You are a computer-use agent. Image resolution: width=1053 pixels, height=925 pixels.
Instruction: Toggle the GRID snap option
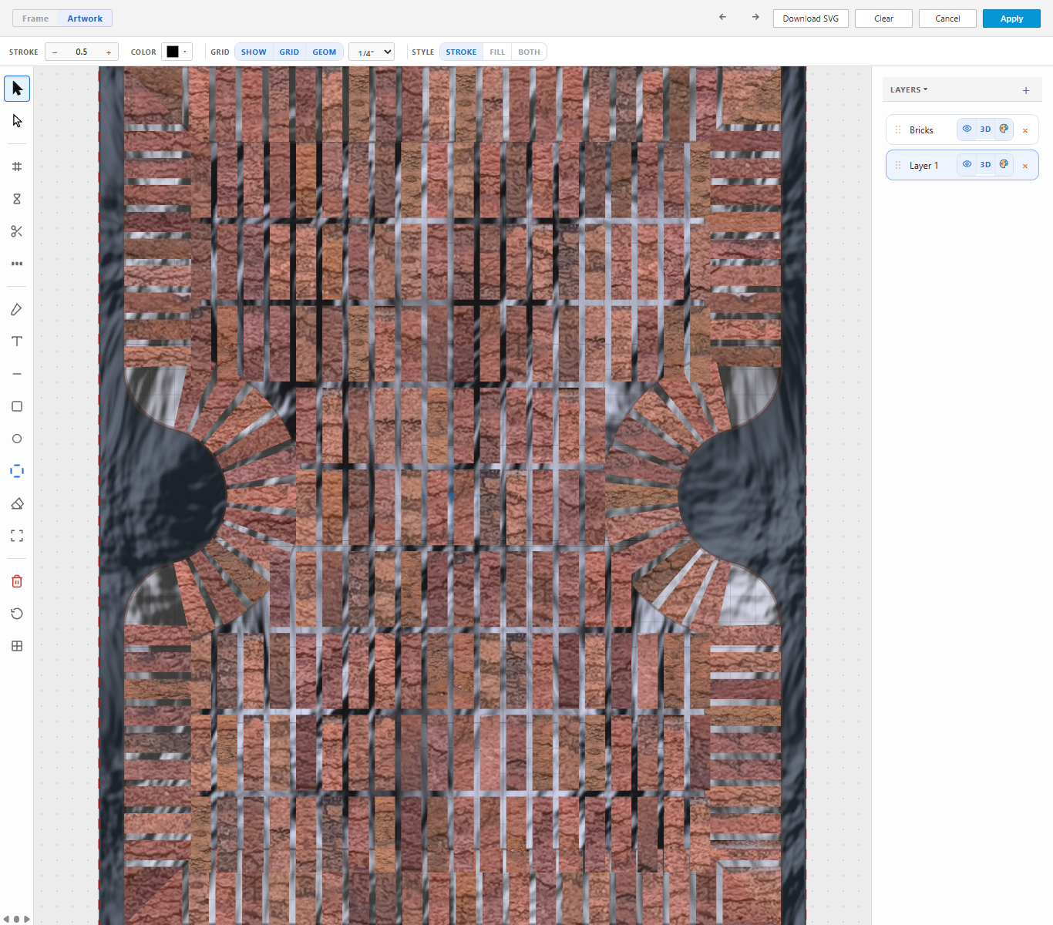tap(289, 52)
